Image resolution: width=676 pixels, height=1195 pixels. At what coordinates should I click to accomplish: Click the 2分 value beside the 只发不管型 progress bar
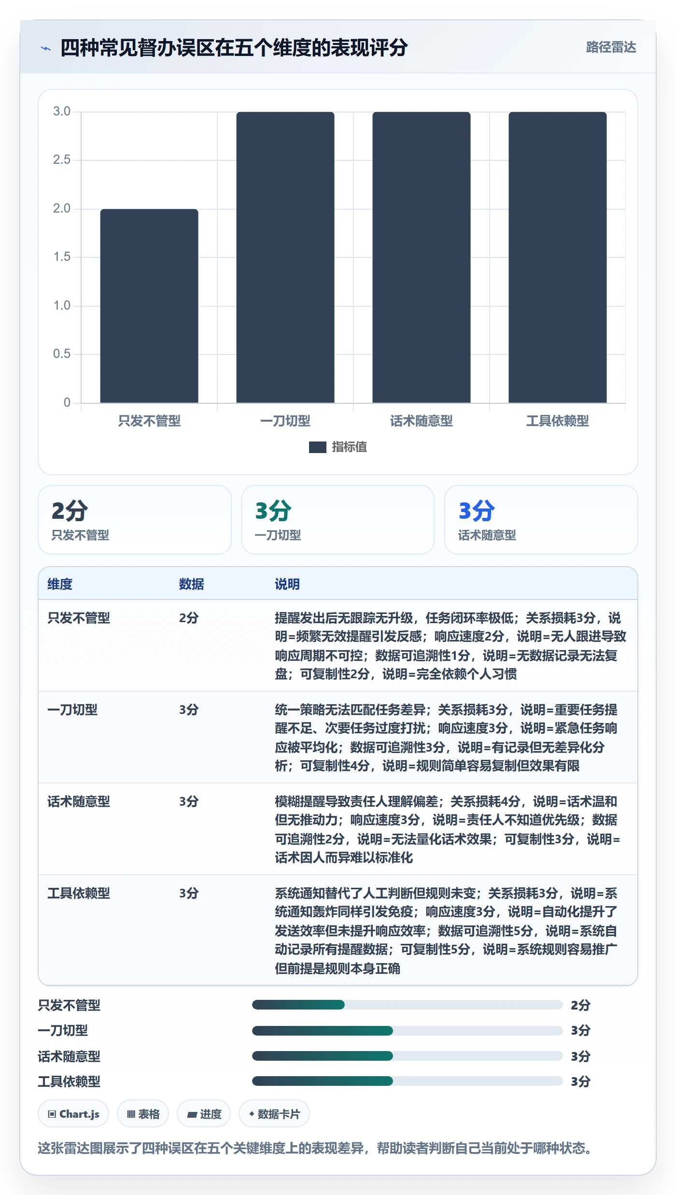(581, 1005)
